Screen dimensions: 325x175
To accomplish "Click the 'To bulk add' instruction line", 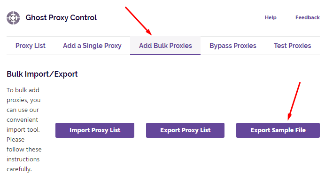I will (23, 90).
